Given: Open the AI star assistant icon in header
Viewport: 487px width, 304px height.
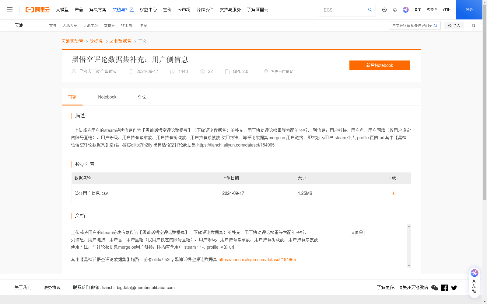Looking at the screenshot, I should click(406, 10).
